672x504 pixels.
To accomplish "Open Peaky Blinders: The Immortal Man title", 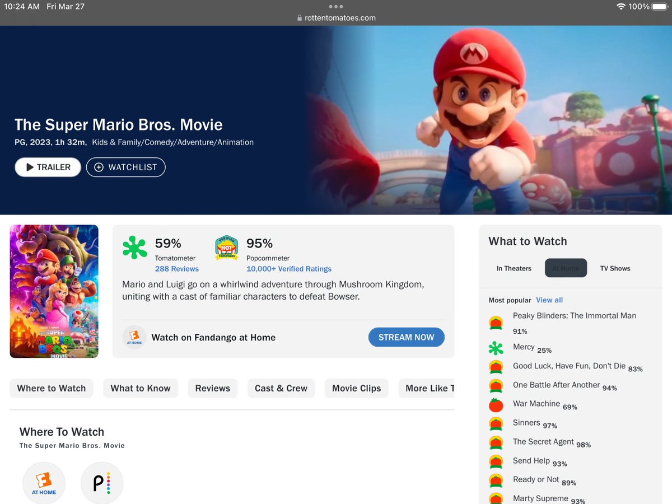I will pyautogui.click(x=575, y=315).
